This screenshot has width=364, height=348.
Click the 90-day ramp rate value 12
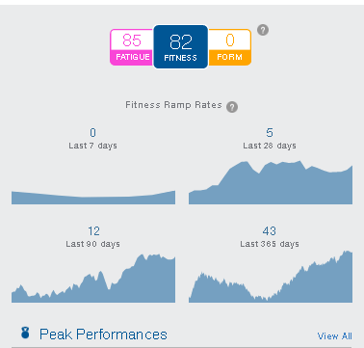click(93, 231)
